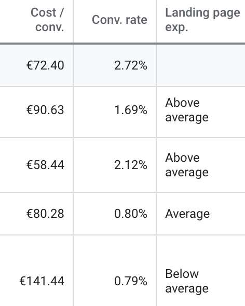
Task: Sort by Conv. rate column header
Action: pos(119,20)
